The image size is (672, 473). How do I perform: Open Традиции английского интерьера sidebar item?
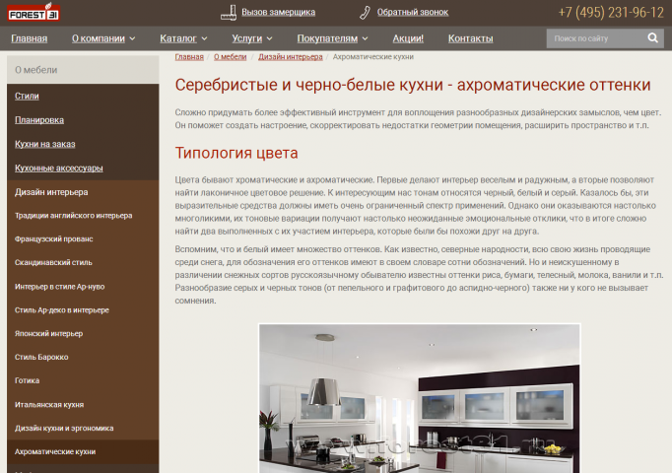(73, 216)
